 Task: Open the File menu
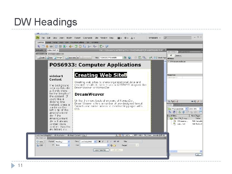(x=43, y=38)
